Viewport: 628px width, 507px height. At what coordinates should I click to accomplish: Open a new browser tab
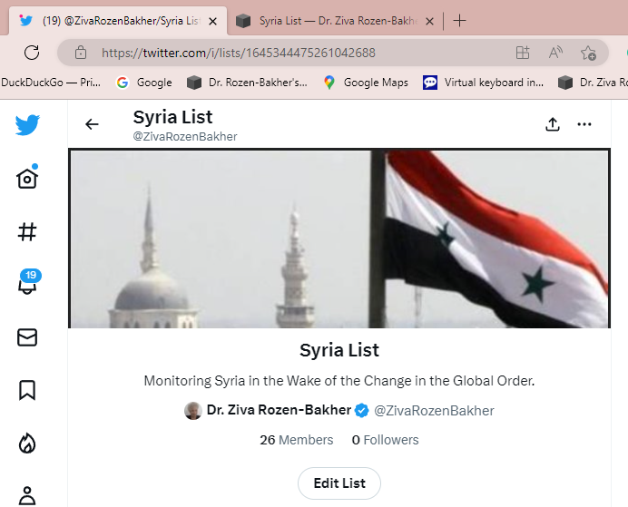(x=460, y=21)
